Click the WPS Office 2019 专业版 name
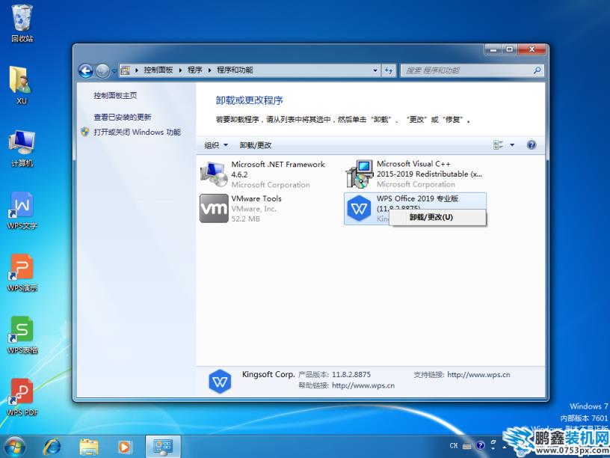Image resolution: width=610 pixels, height=458 pixels. (x=417, y=198)
